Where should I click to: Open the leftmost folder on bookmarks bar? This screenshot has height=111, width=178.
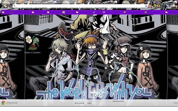(6, 12)
